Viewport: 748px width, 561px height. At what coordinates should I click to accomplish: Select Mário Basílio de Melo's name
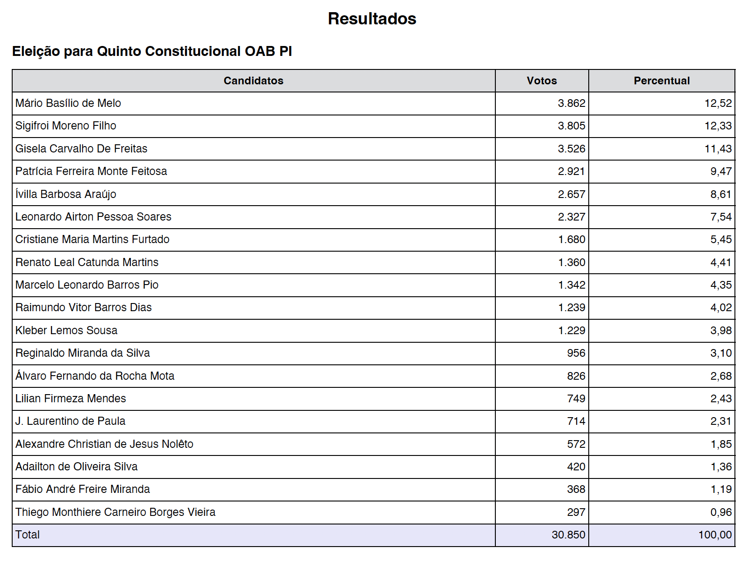[x=68, y=103]
